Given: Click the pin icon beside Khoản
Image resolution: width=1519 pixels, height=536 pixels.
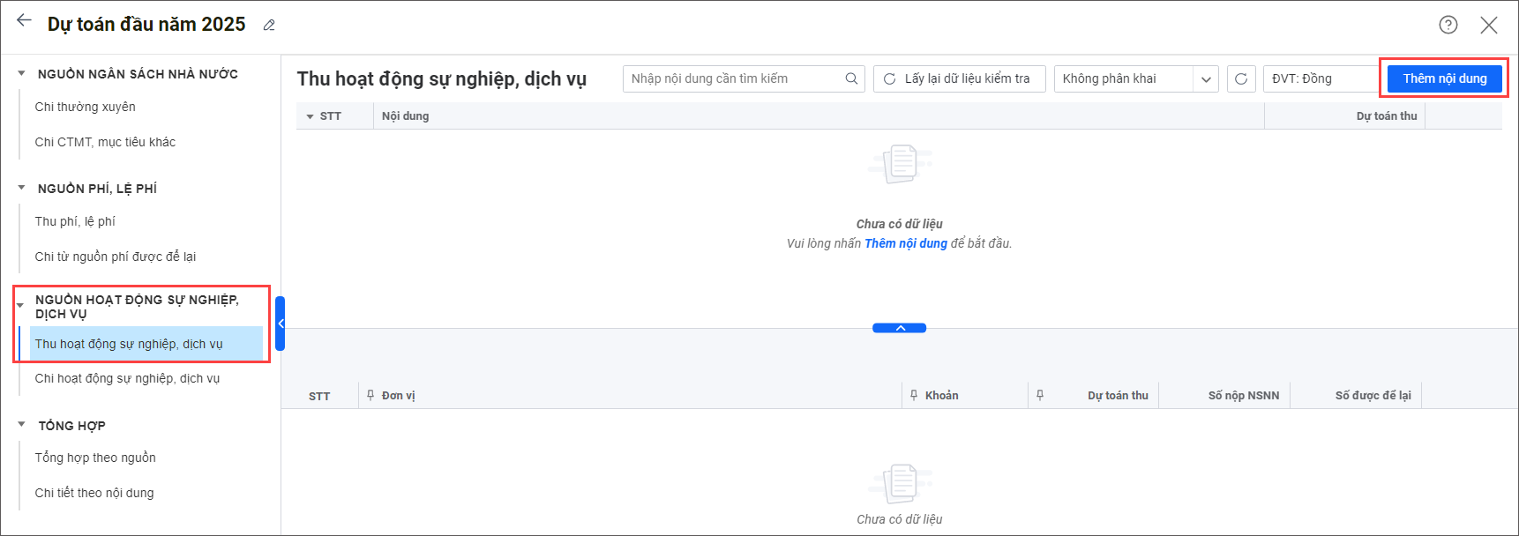Looking at the screenshot, I should pyautogui.click(x=914, y=395).
